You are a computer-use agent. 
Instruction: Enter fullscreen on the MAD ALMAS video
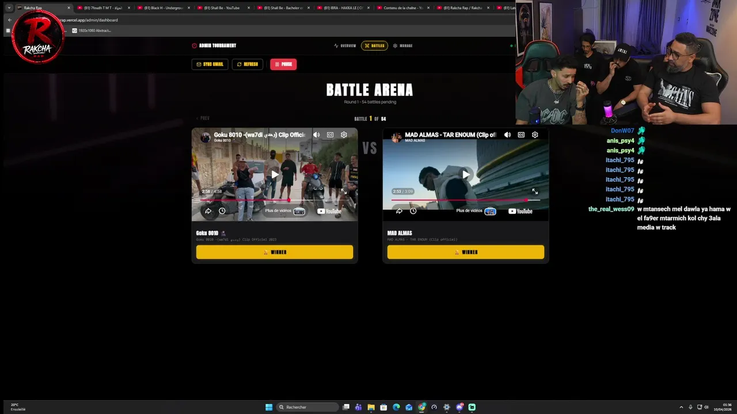535,191
